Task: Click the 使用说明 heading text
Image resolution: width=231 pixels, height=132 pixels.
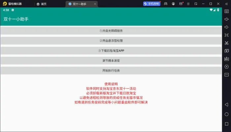Action: [x=111, y=84]
